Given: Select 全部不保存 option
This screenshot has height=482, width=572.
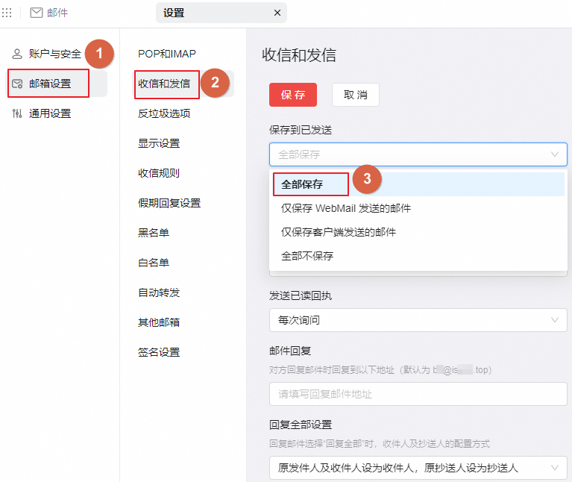Looking at the screenshot, I should (307, 256).
